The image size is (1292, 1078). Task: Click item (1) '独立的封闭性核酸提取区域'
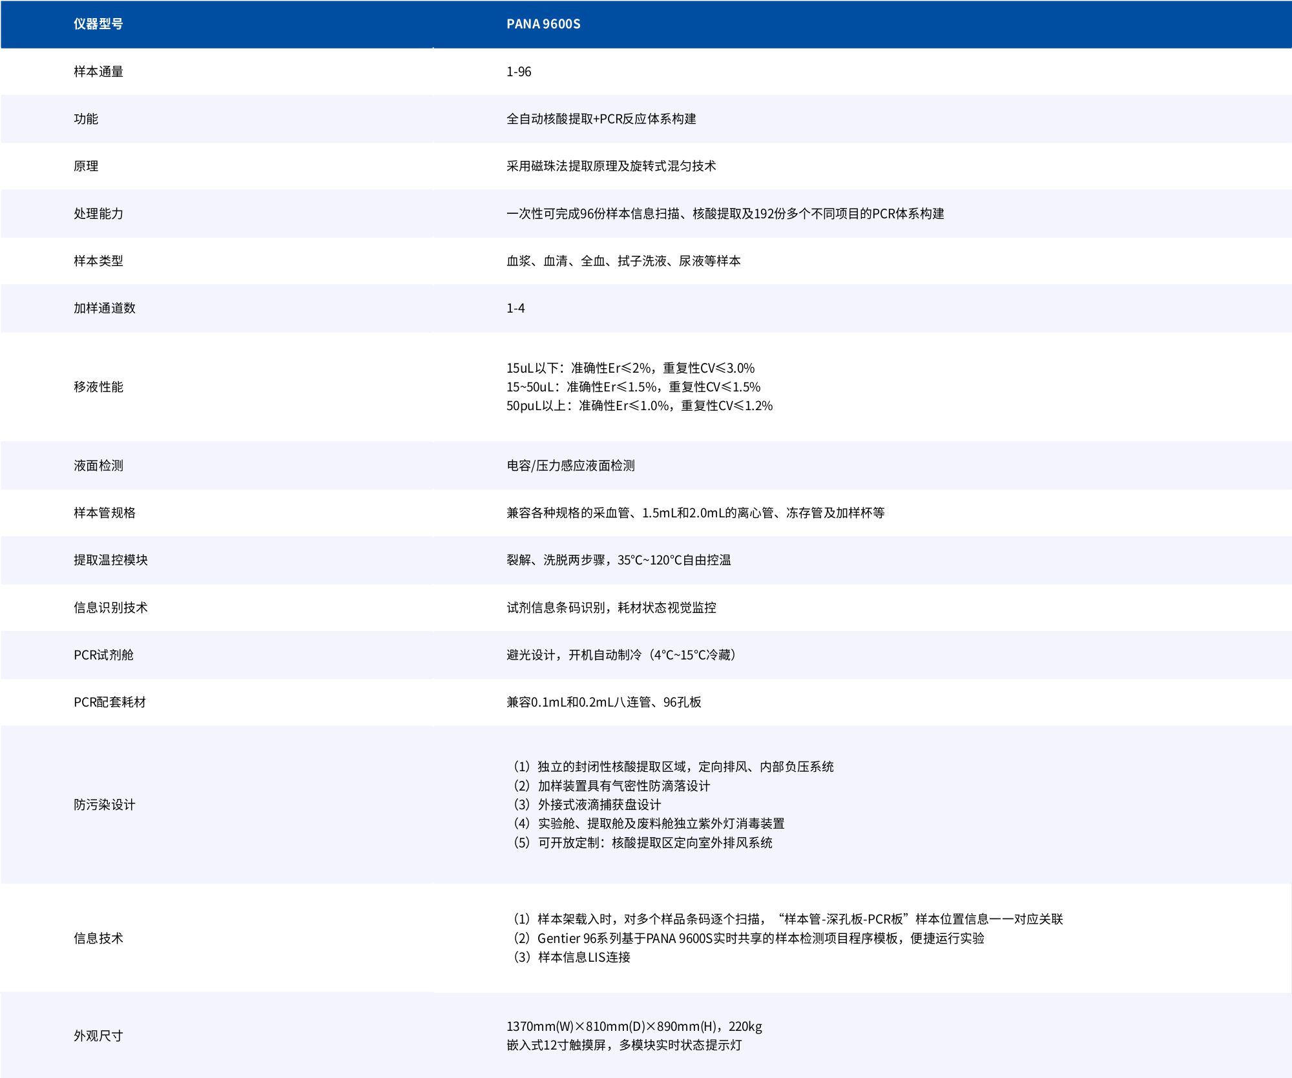[672, 767]
